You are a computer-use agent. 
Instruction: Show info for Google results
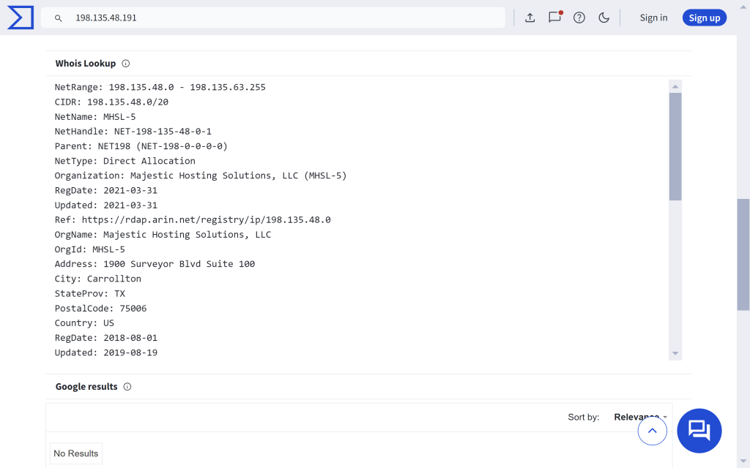127,387
